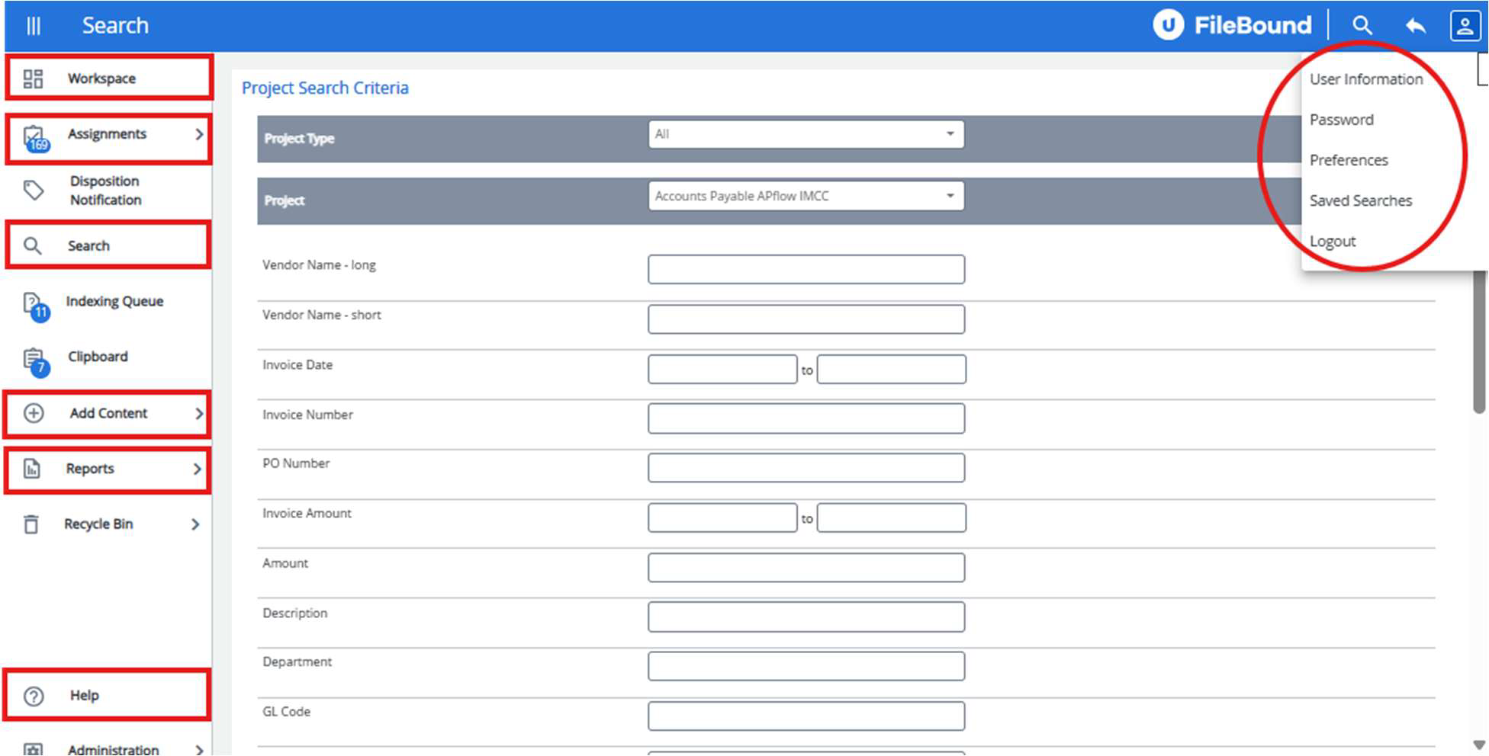The image size is (1489, 756).
Task: Click the Reports chart icon
Action: [32, 469]
